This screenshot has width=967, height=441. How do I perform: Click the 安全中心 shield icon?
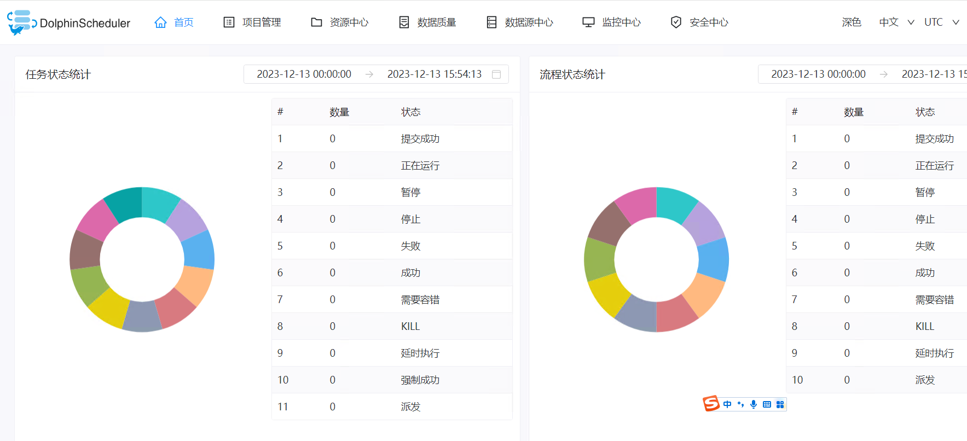[x=676, y=22]
